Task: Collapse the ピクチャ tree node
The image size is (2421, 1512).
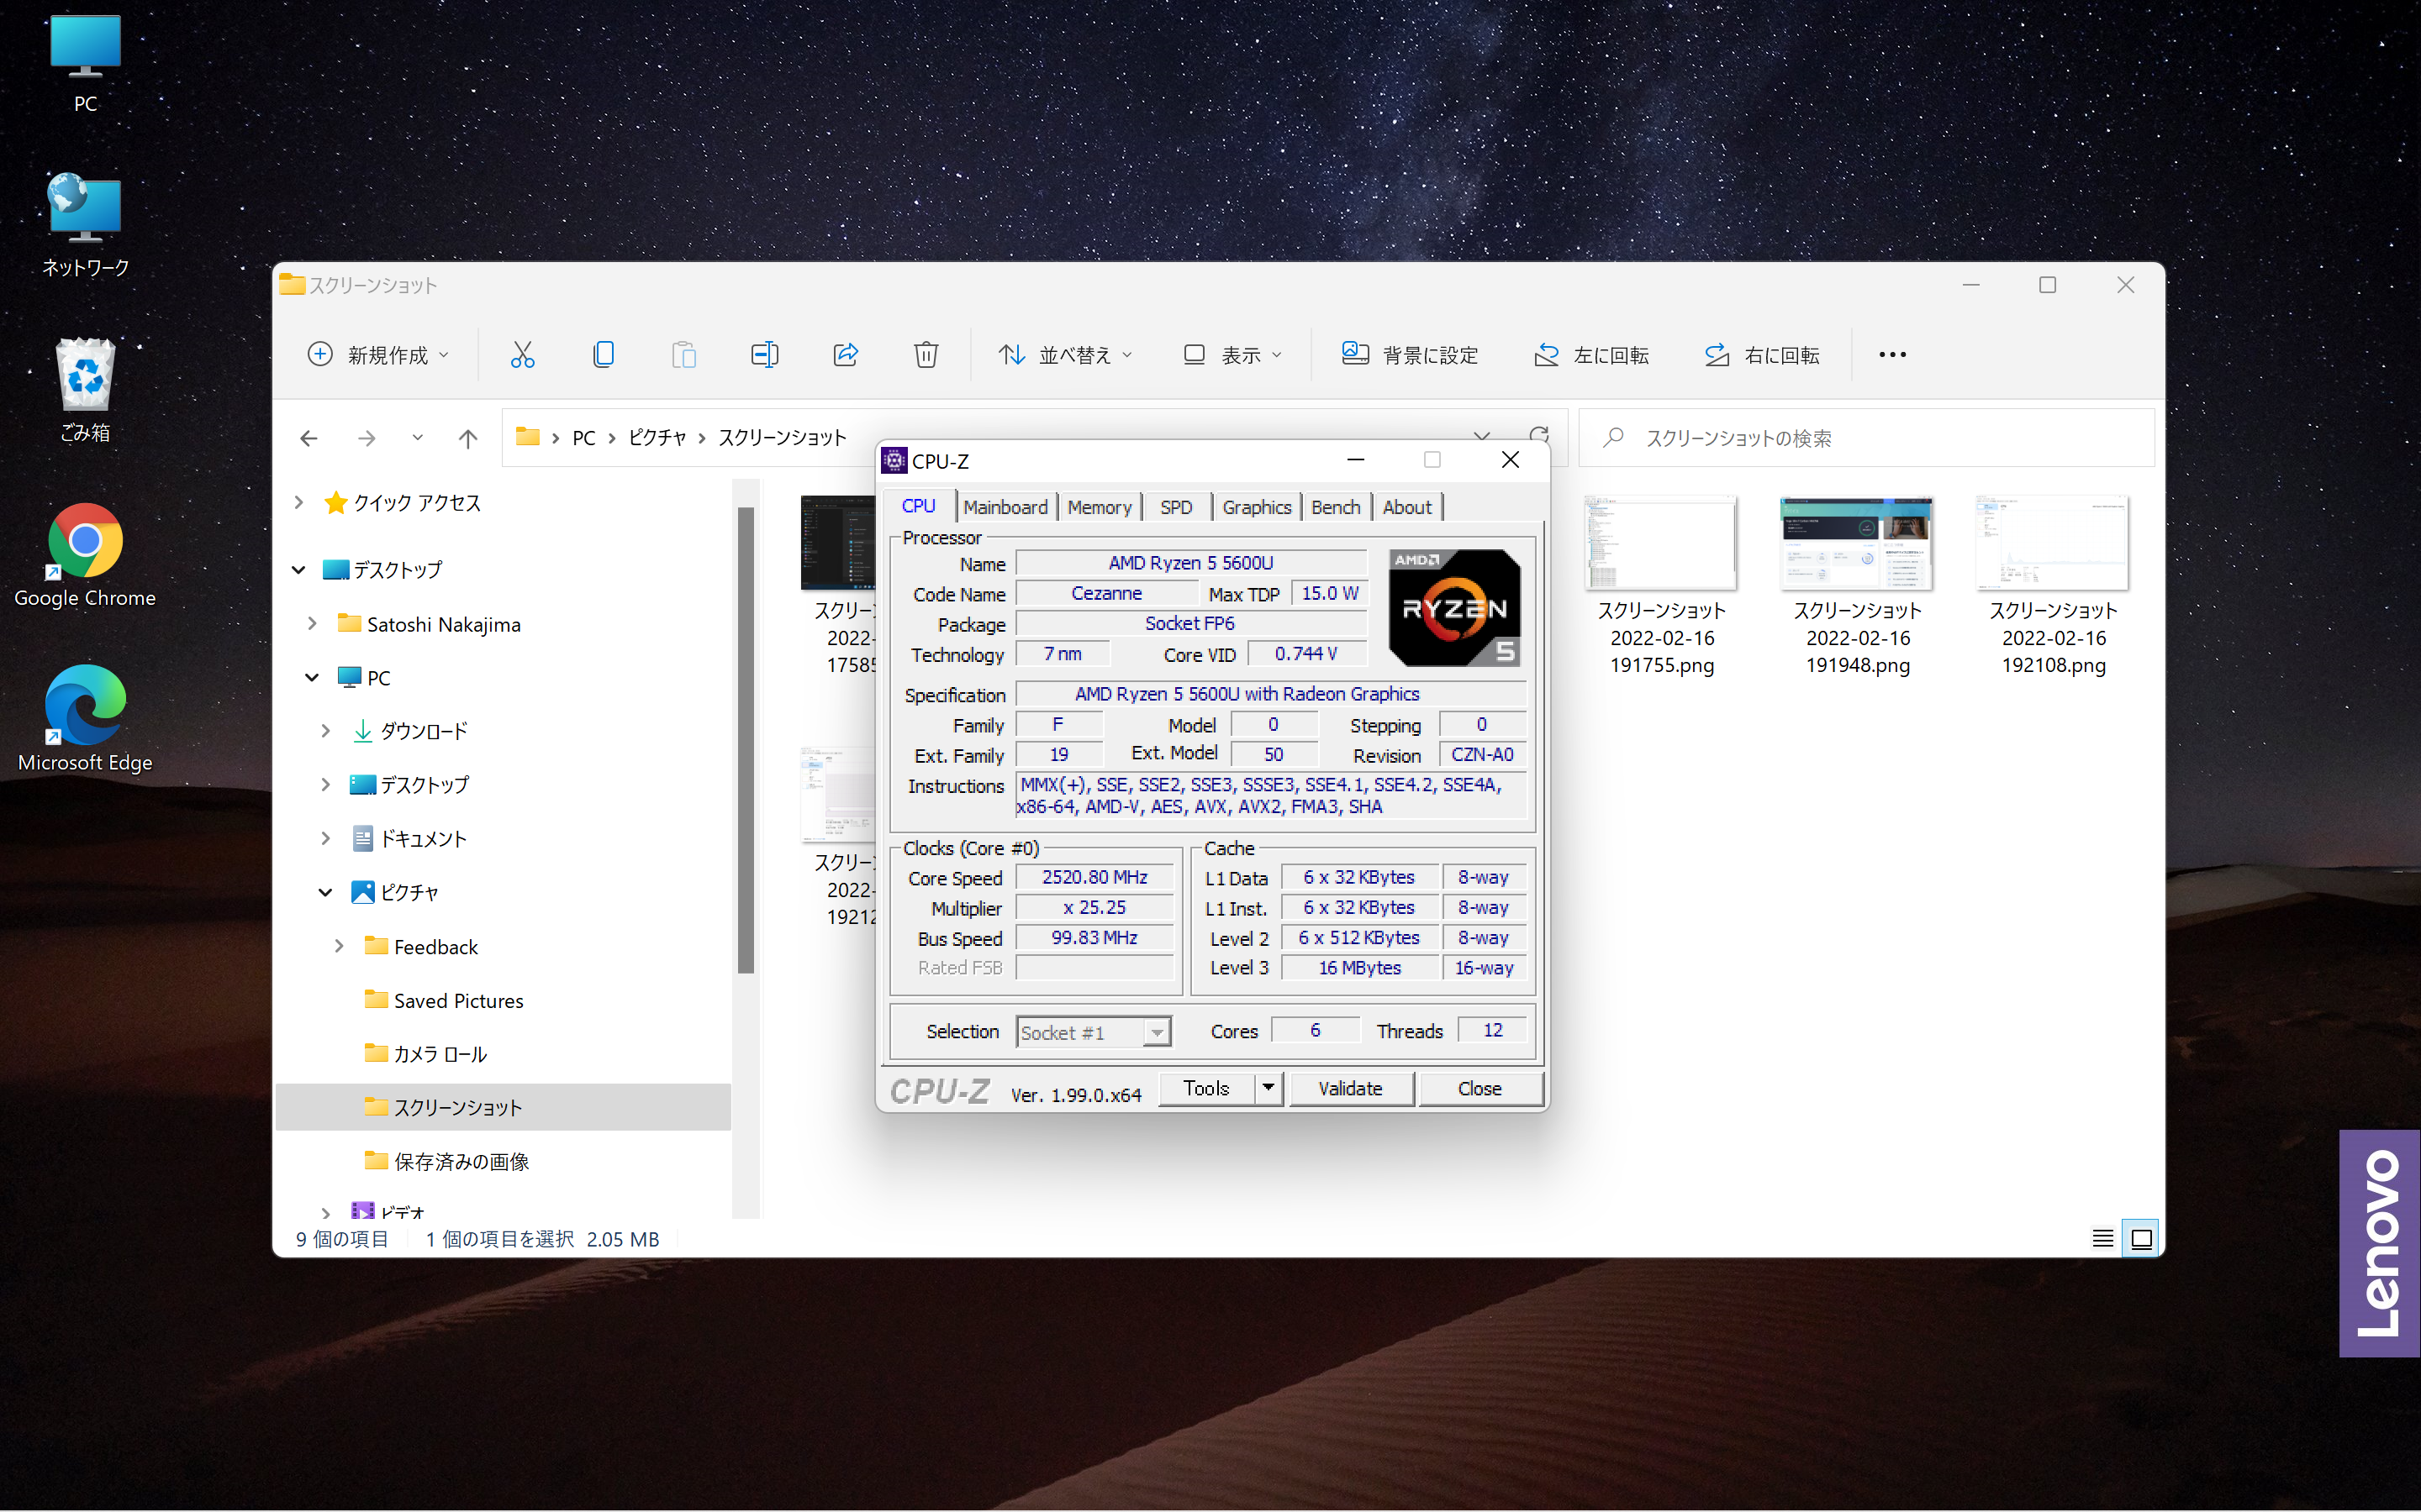Action: [x=325, y=892]
